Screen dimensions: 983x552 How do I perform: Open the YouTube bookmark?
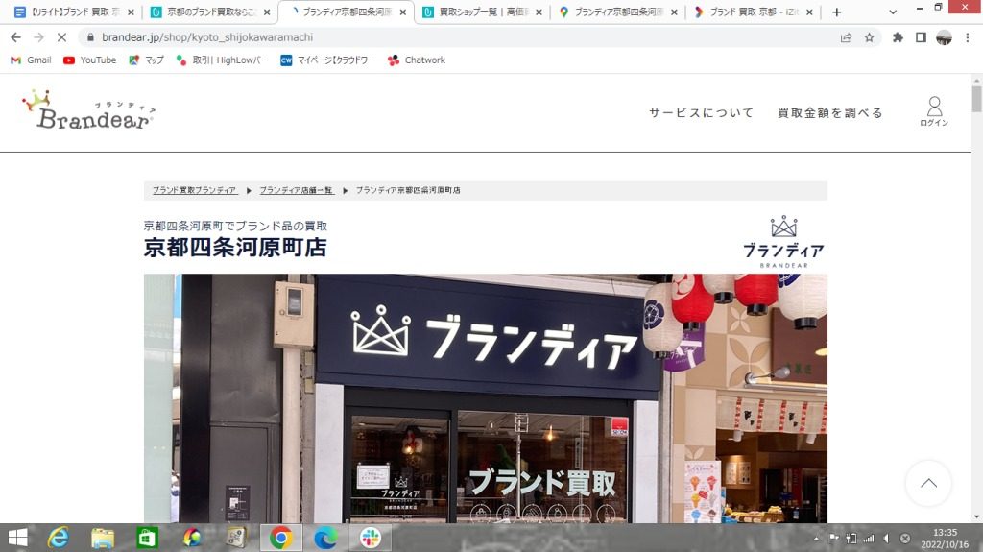click(x=89, y=60)
